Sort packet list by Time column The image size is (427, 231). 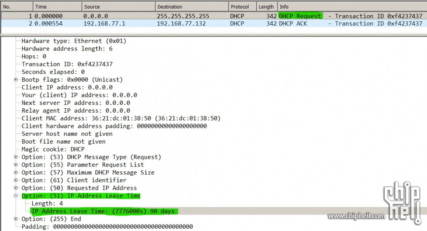(x=57, y=7)
